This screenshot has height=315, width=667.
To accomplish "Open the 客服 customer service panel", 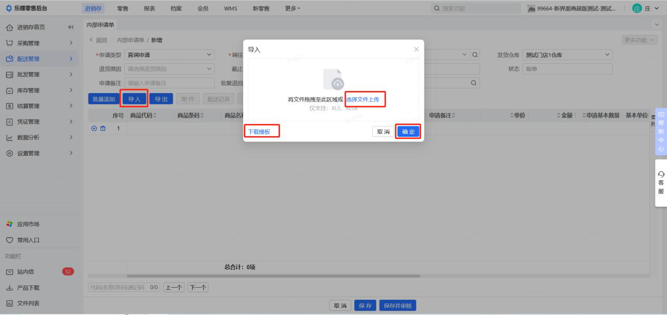I will 661,183.
